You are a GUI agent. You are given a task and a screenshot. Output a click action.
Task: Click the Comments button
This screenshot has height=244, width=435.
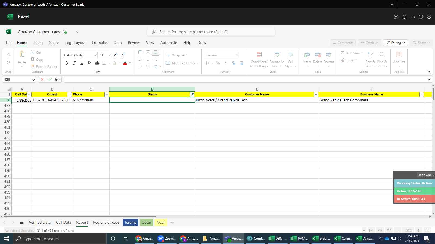343,43
